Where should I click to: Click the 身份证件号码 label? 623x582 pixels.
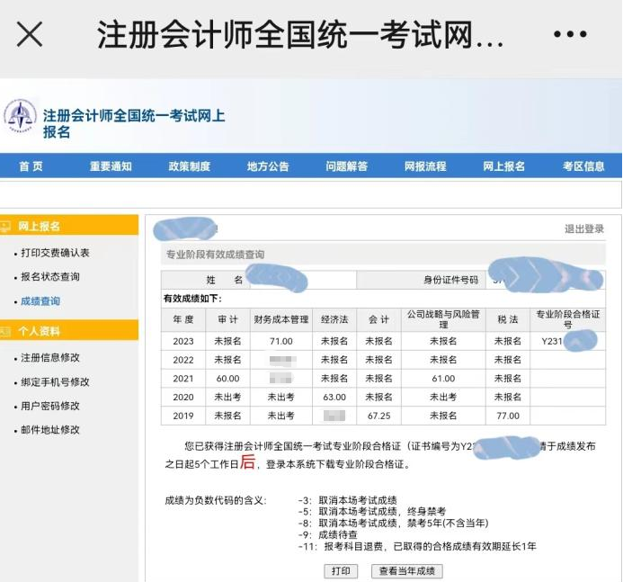pyautogui.click(x=450, y=280)
